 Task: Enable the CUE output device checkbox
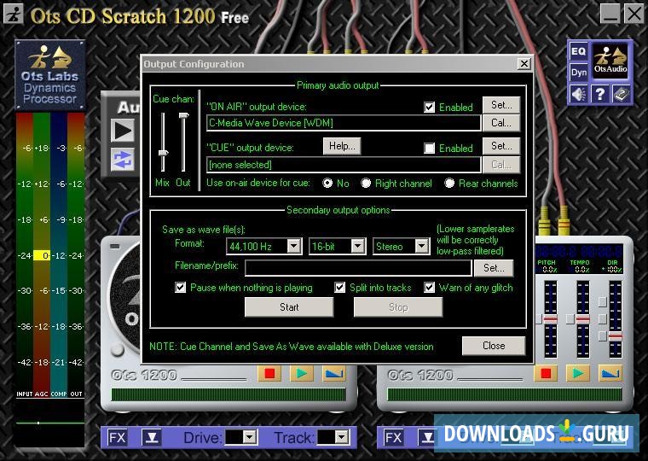pyautogui.click(x=430, y=149)
